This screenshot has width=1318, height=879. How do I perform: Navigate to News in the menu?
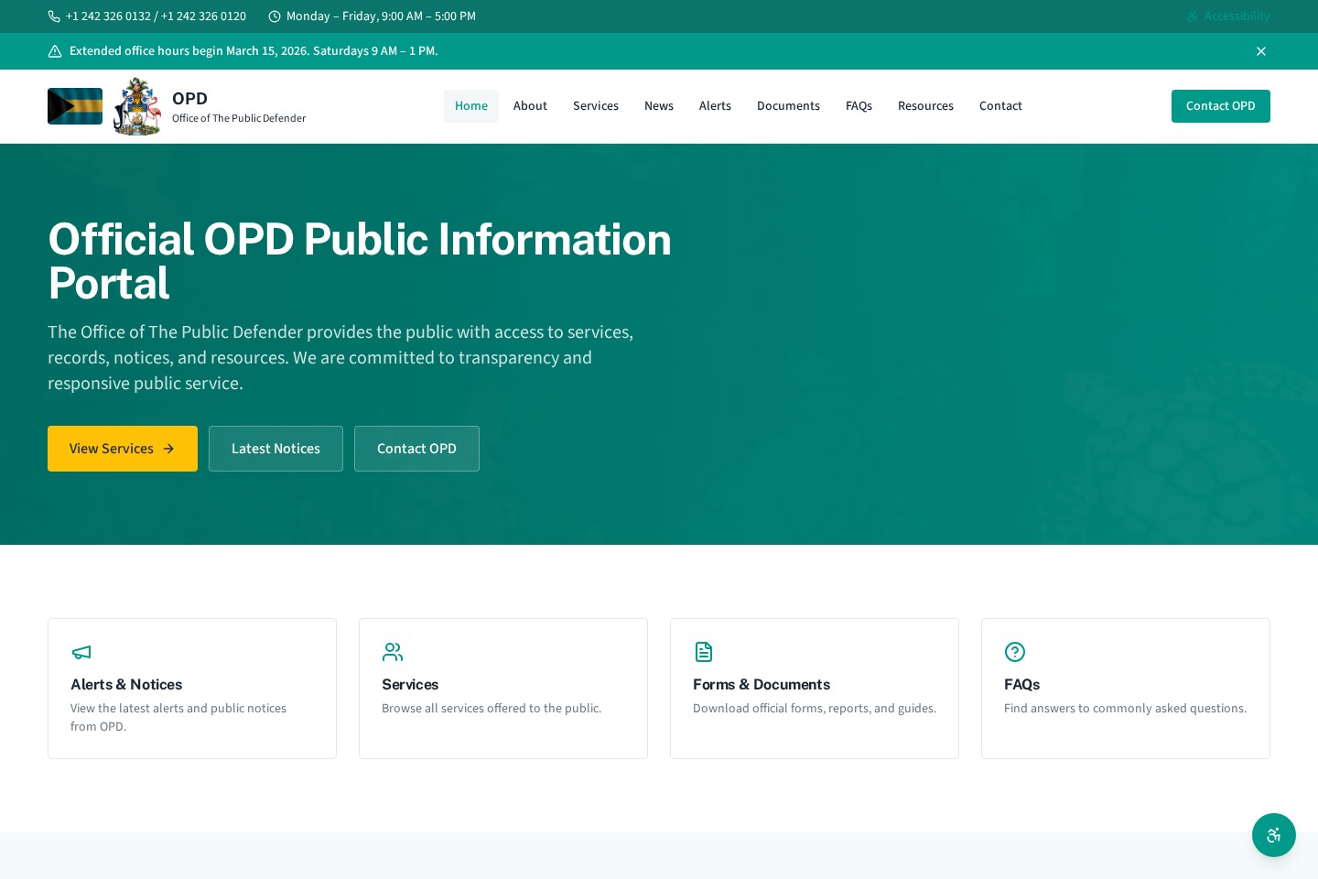click(659, 106)
